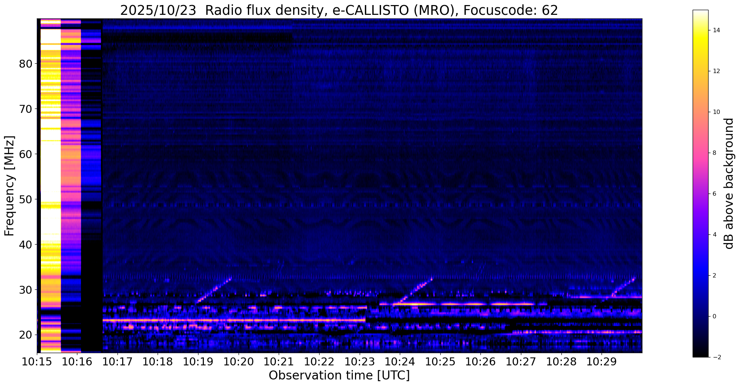Click the 10:25 time tick label
Screen dimensions: 740x386
click(x=440, y=361)
